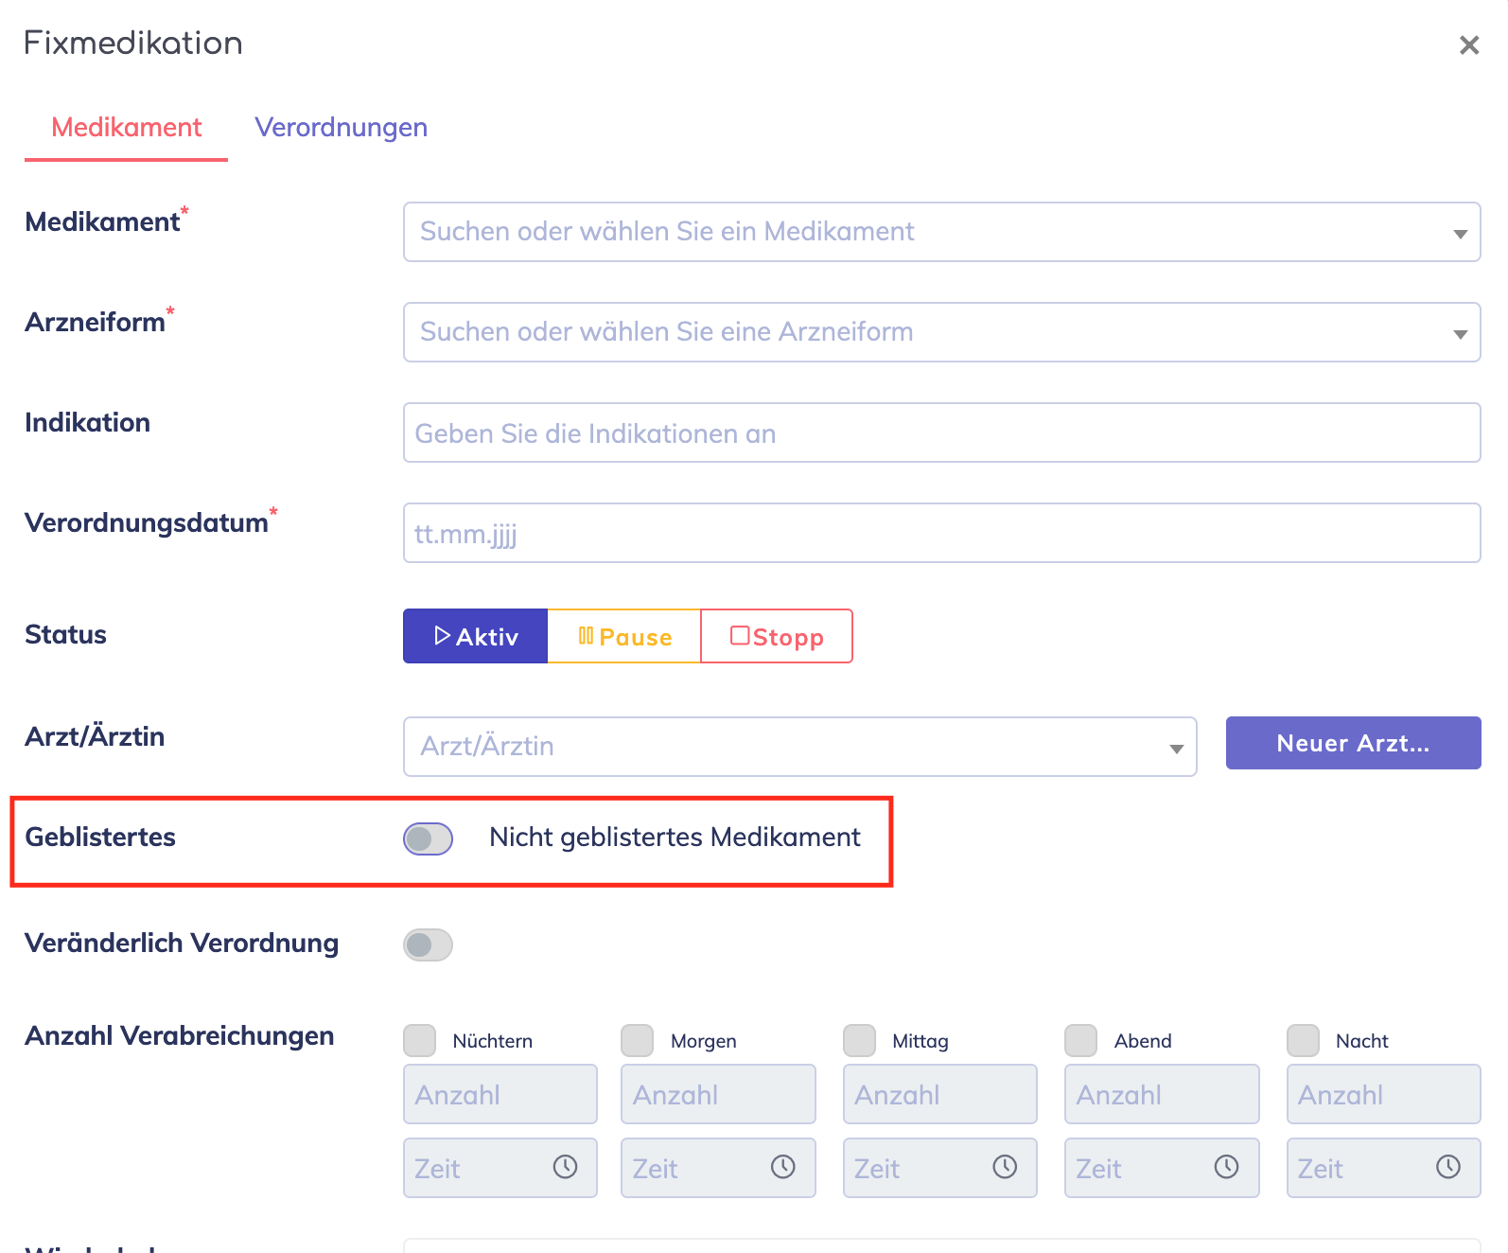Close the Fixmedikation dialog
Viewport: 1508px width, 1253px height.
pyautogui.click(x=1468, y=44)
